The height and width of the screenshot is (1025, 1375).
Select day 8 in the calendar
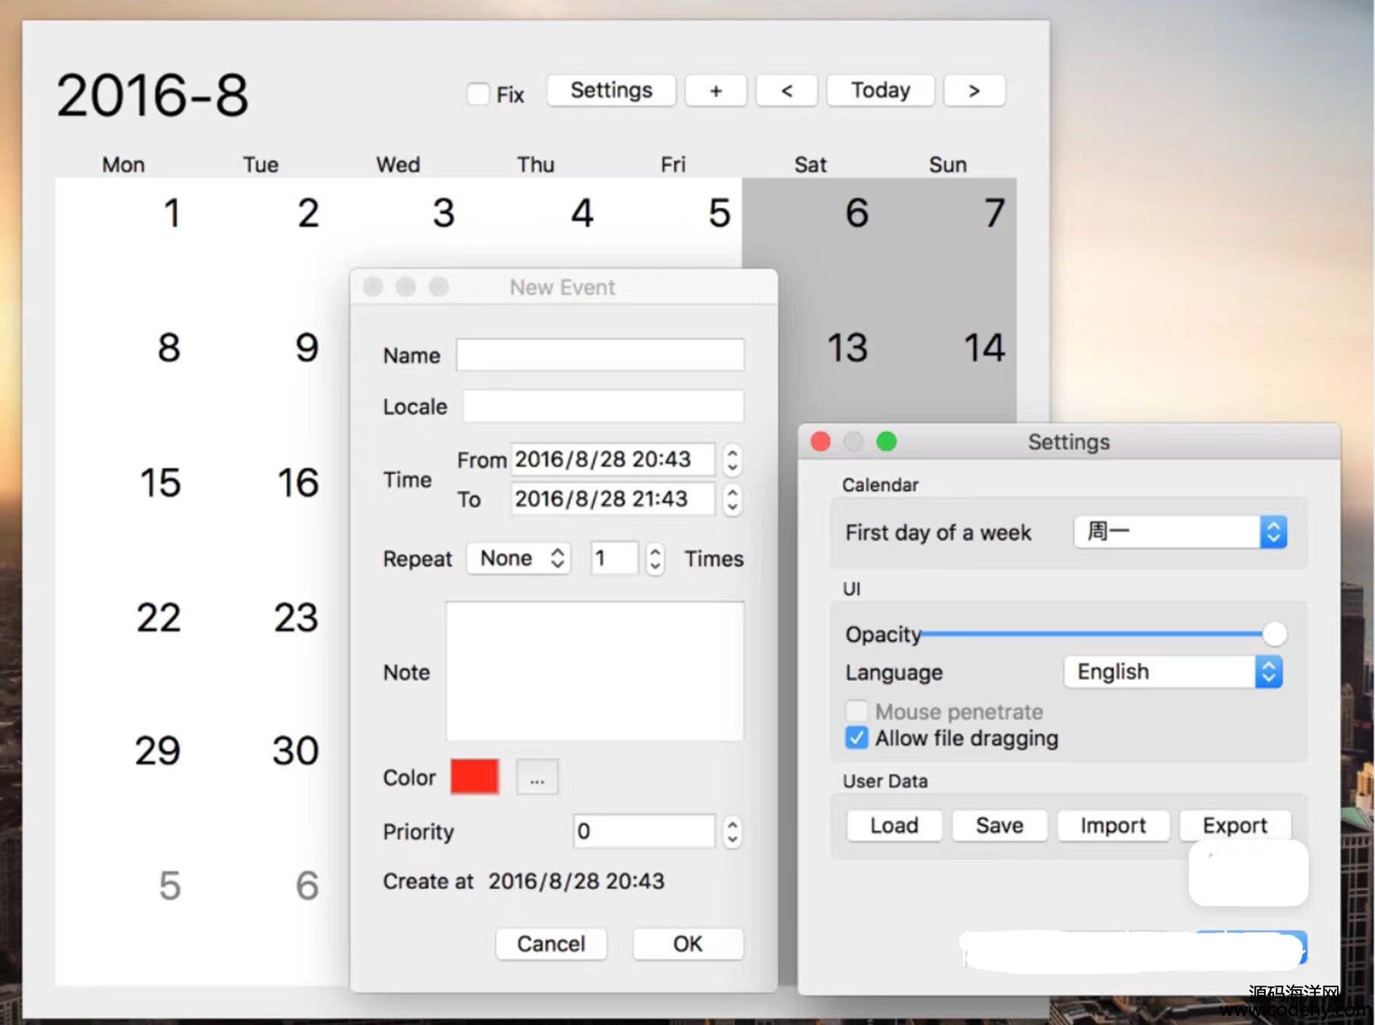click(x=169, y=348)
